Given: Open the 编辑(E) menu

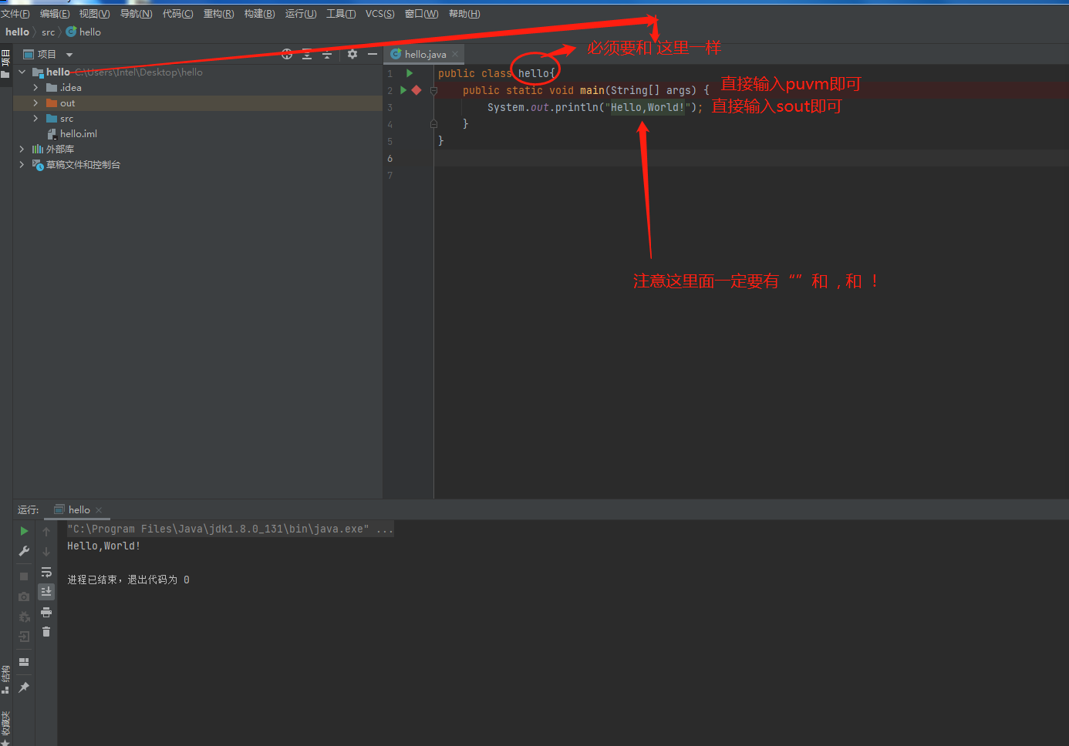Looking at the screenshot, I should click(x=55, y=14).
